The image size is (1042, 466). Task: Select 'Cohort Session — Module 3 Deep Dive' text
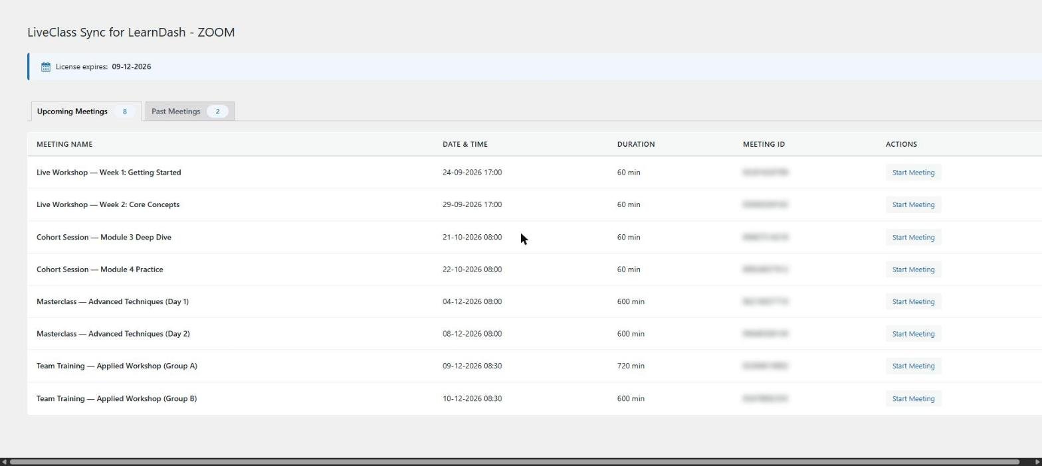[x=104, y=237]
